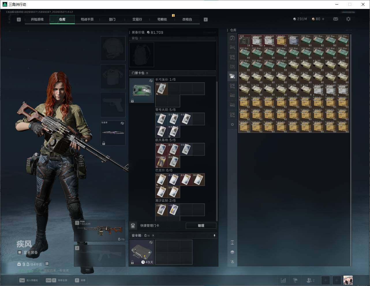Click the Tab 进入特勤处 shortcut button

[x=29, y=280]
